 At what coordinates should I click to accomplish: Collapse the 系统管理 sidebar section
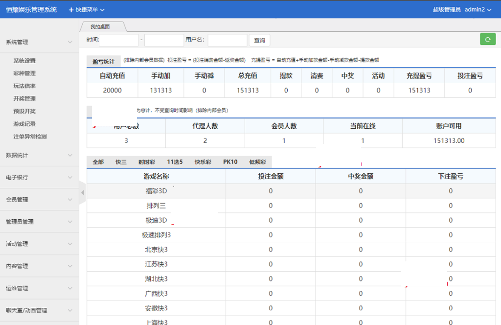tap(39, 42)
